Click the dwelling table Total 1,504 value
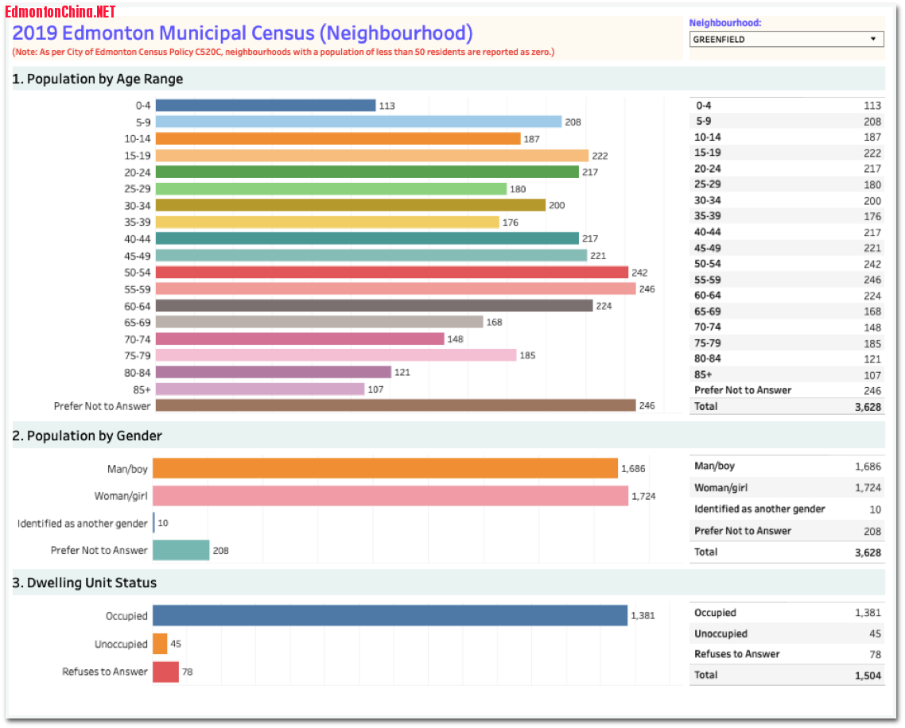Screen dimensions: 905x728 point(865,675)
